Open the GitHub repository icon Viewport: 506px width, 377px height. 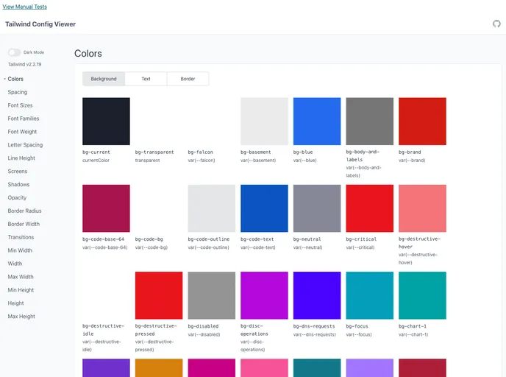(x=496, y=24)
